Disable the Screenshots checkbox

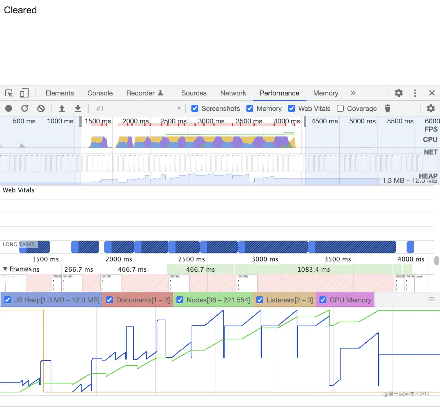click(195, 109)
